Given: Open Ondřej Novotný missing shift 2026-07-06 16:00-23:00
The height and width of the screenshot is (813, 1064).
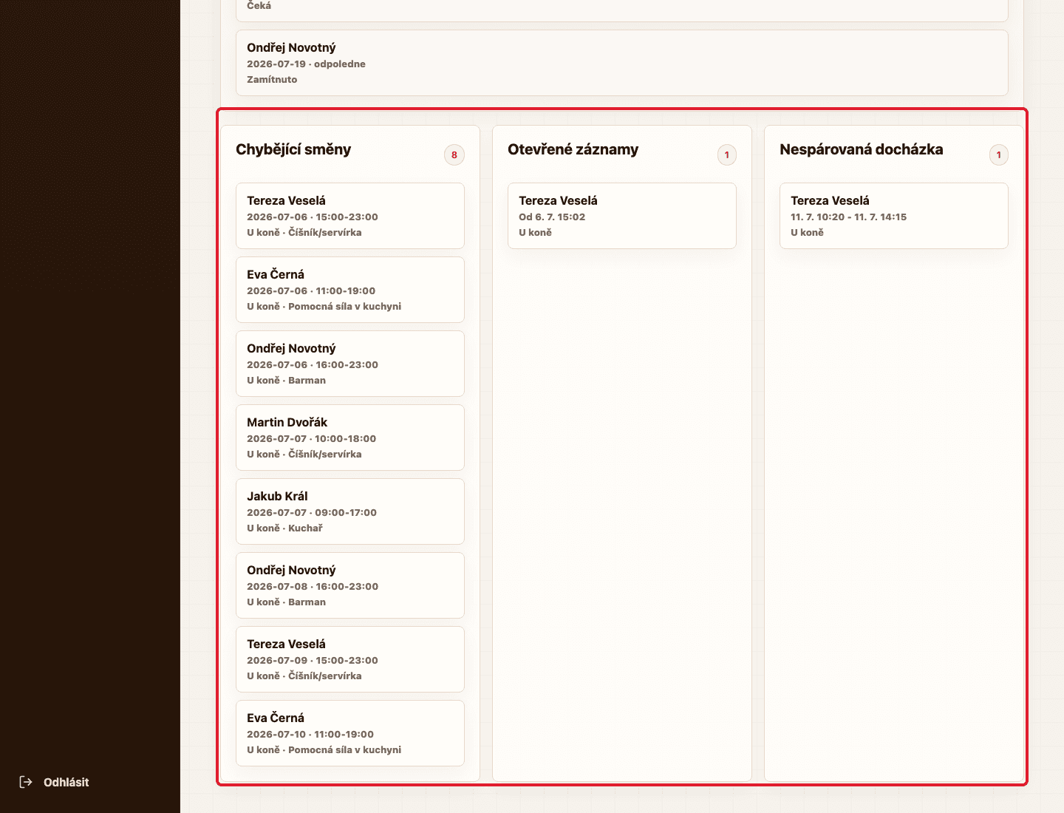Looking at the screenshot, I should (x=350, y=364).
